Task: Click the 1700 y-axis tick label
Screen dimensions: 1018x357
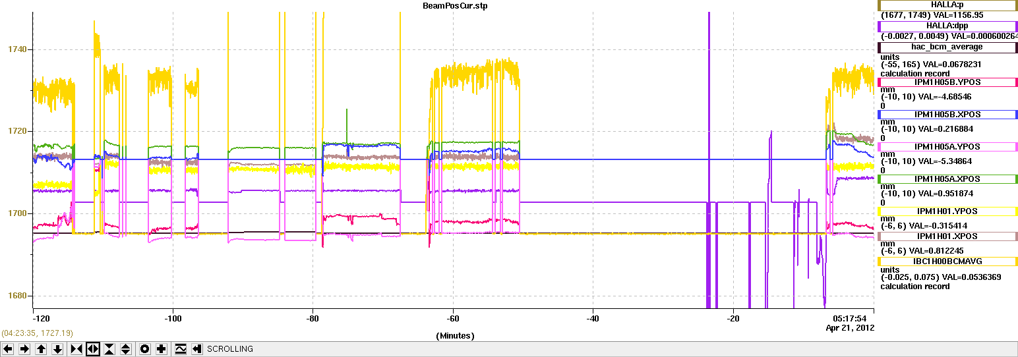Action: pos(17,213)
